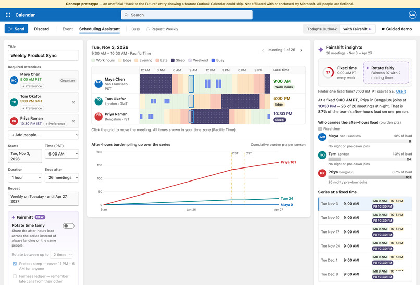Image resolution: width=420 pixels, height=285 pixels.
Task: Click the Send button
Action: pyautogui.click(x=16, y=29)
